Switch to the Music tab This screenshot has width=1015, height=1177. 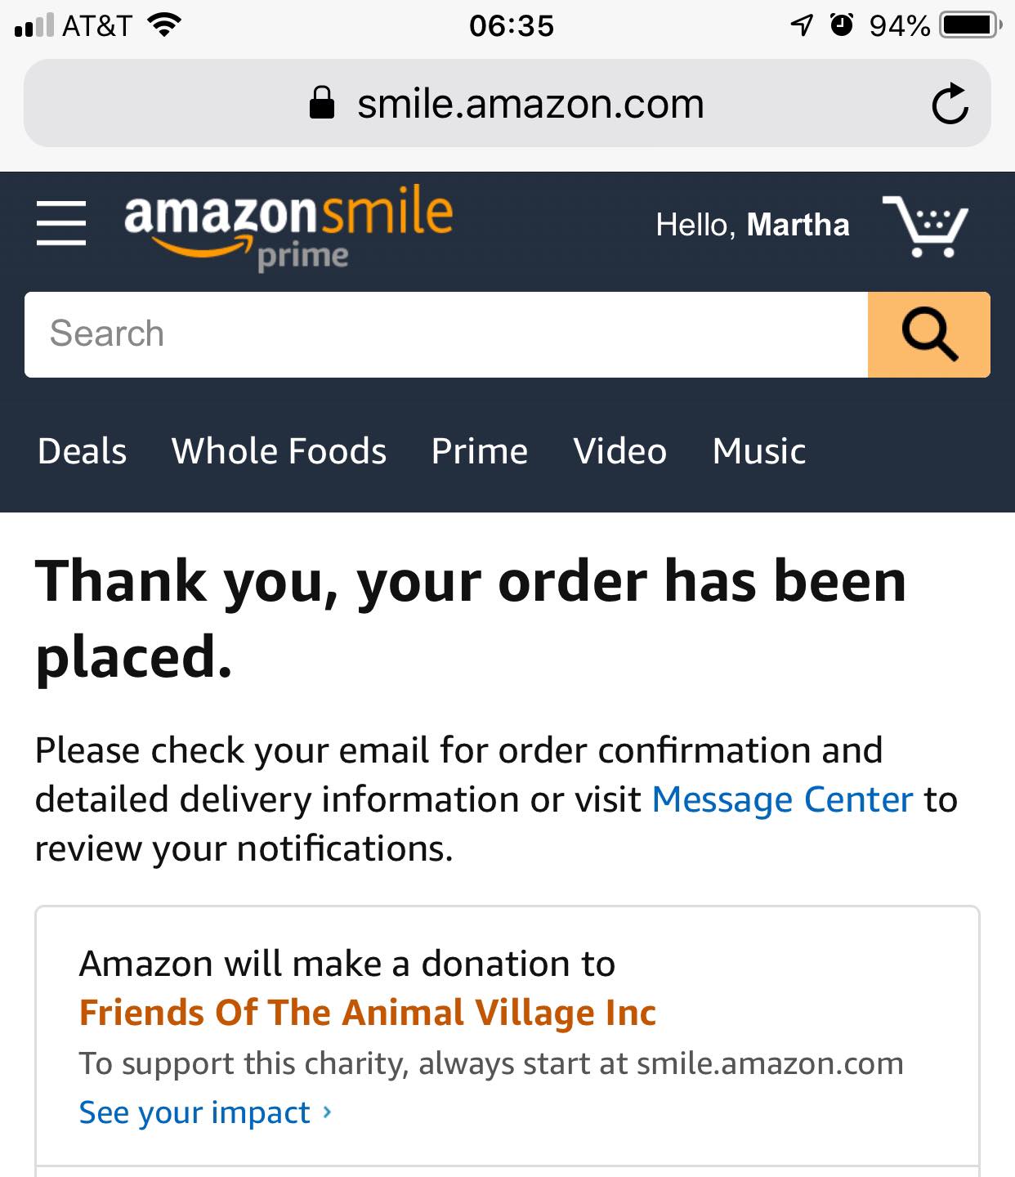[x=759, y=451]
